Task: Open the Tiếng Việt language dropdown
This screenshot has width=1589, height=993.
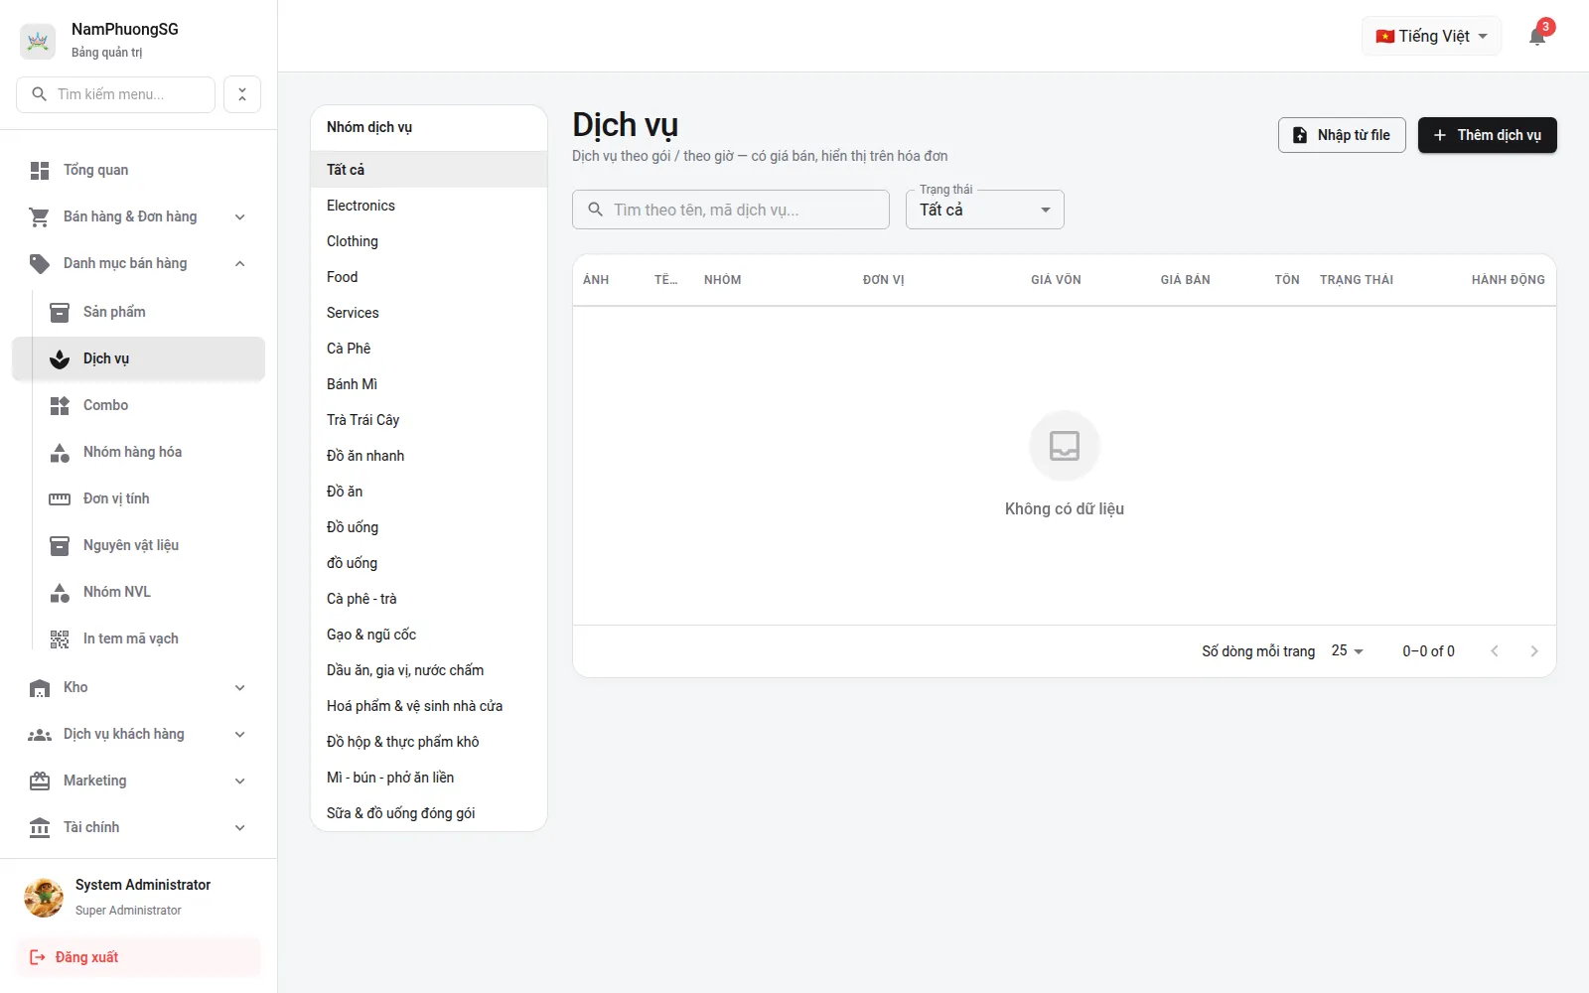Action: pos(1431,37)
